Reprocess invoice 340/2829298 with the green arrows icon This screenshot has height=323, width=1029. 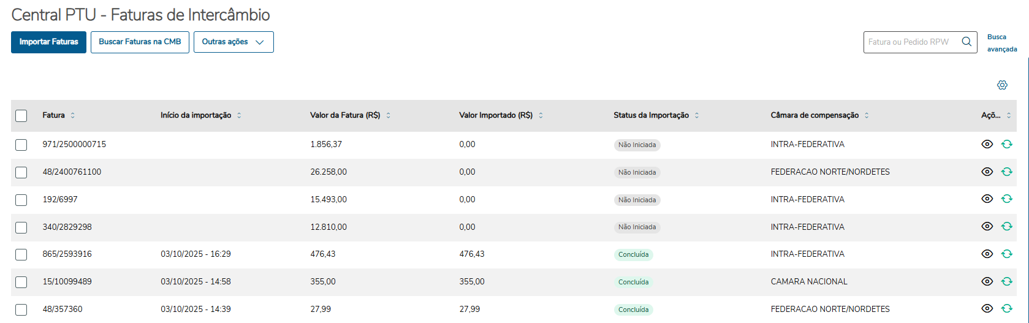[x=1006, y=227]
